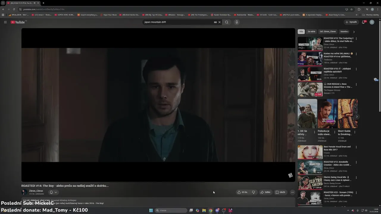Open the 'Hype Your Music' bookmark

click(109, 15)
